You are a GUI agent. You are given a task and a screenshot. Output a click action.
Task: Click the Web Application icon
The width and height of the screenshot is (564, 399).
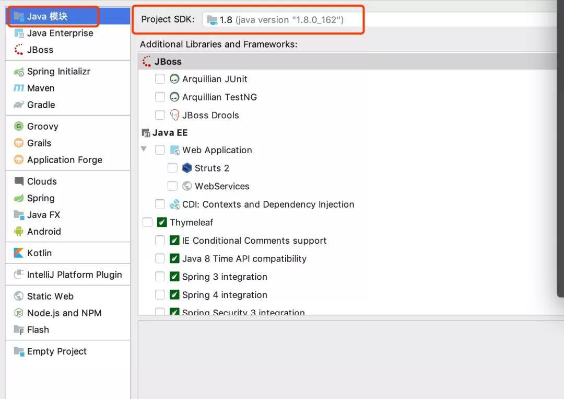pyautogui.click(x=175, y=150)
